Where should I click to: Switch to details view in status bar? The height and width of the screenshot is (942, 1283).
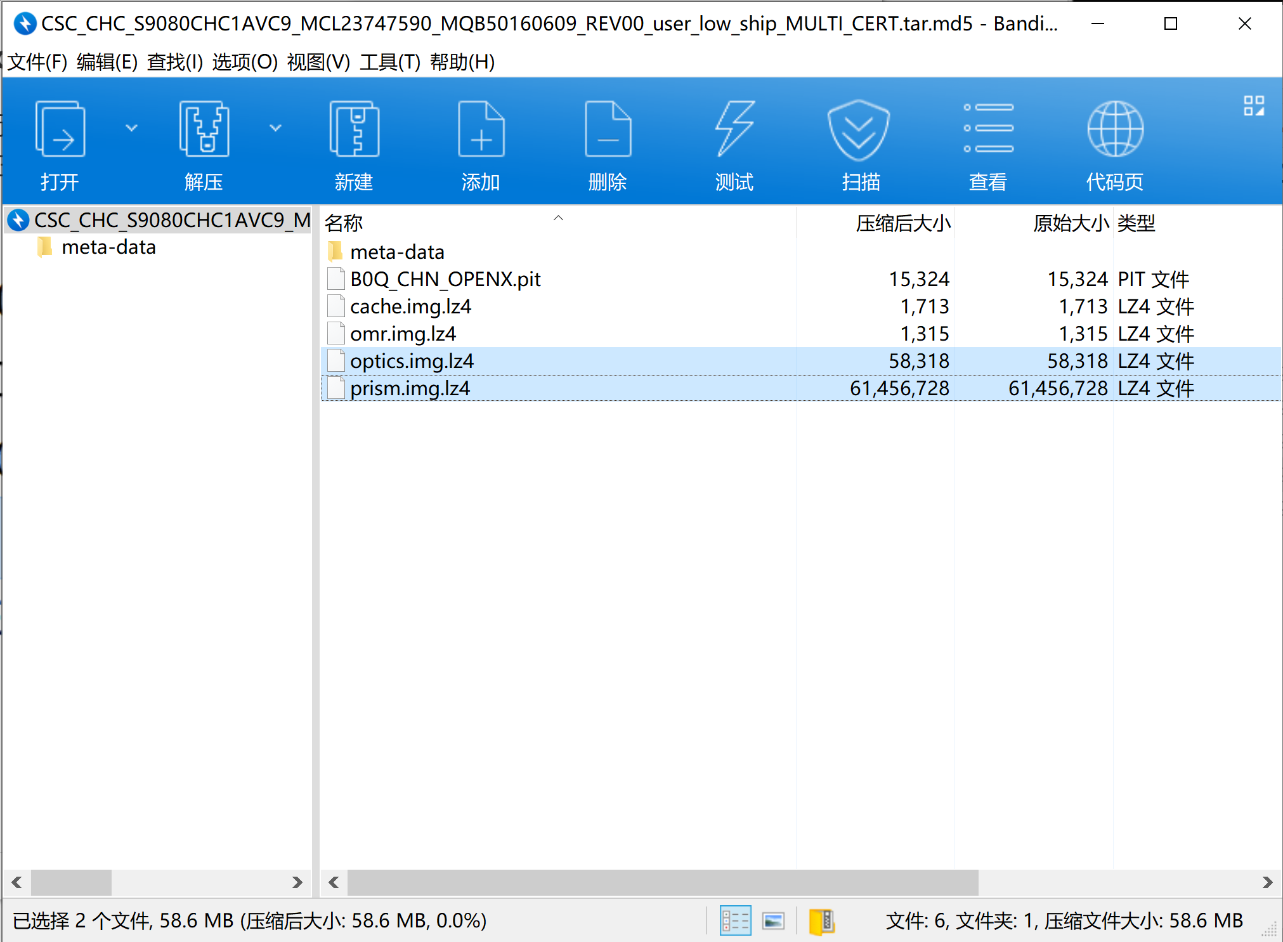735,920
